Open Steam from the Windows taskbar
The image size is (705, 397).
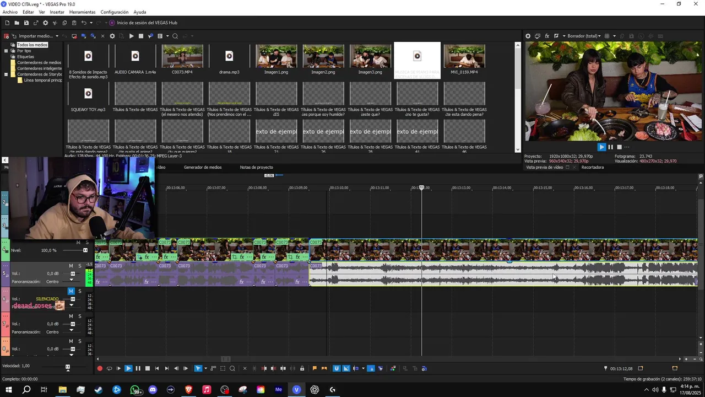[x=99, y=390]
